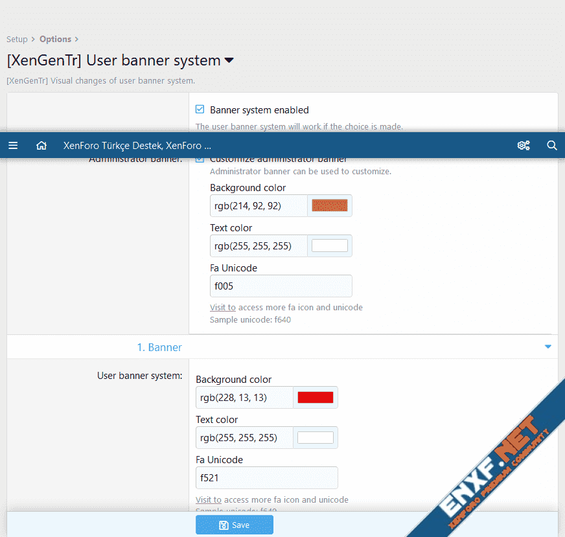Open the admin cogs icon in the navigation bar
Viewport: 565px width, 537px height.
tap(524, 146)
